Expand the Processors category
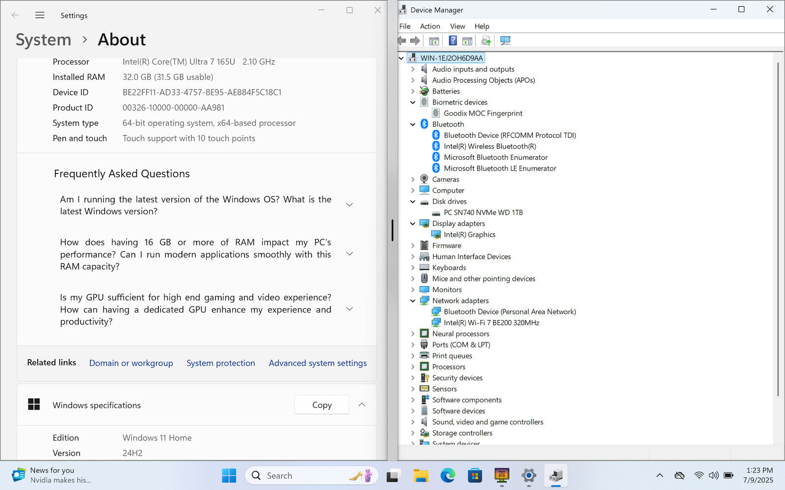This screenshot has width=785, height=490. point(413,367)
